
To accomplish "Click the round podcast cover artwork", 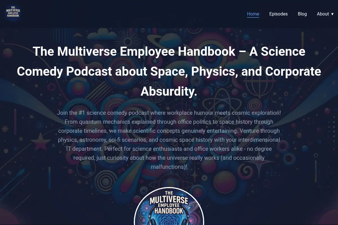I will (169, 206).
